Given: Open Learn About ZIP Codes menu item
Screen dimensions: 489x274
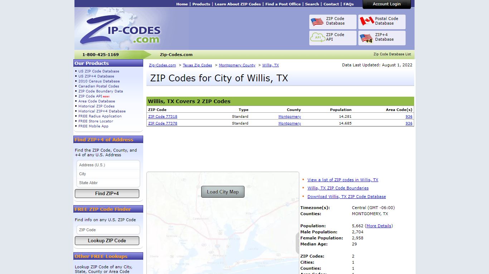Looking at the screenshot, I should pyautogui.click(x=238, y=4).
